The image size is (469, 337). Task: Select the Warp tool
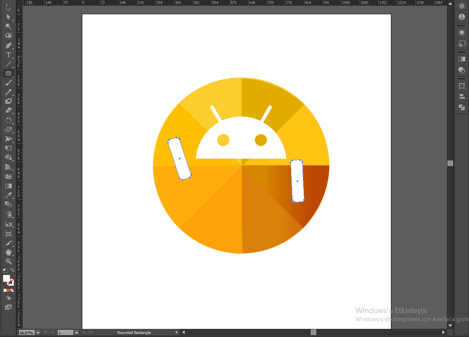pos(8,139)
